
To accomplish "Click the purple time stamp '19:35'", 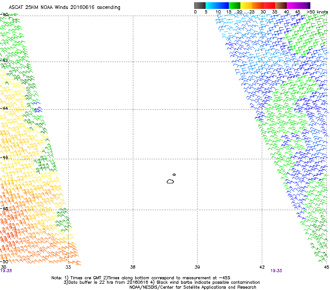I will tap(276, 271).
